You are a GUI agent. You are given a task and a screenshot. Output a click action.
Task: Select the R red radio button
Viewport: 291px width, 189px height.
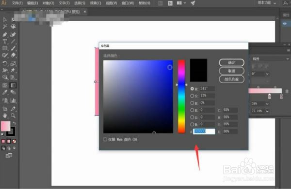point(192,110)
